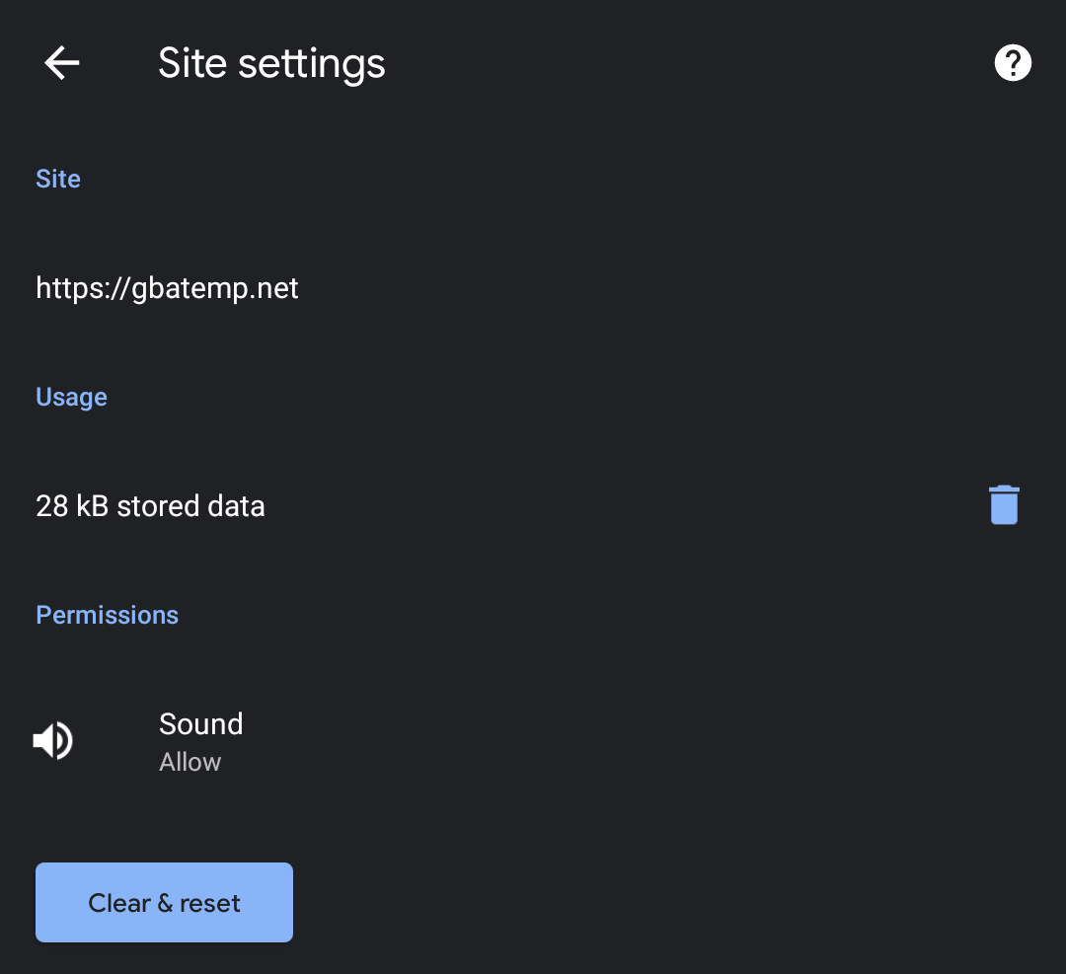Remove gbatemp.net stored data using bin icon
The height and width of the screenshot is (974, 1066).
[1004, 505]
